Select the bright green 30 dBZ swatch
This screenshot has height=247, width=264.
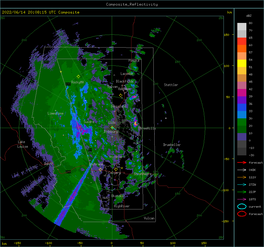coord(242,122)
